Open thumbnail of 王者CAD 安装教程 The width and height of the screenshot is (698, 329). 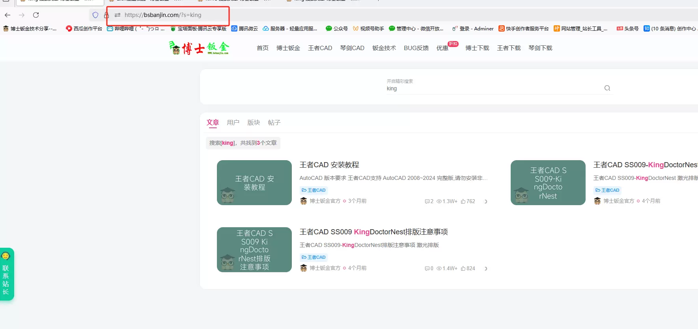pos(254,183)
